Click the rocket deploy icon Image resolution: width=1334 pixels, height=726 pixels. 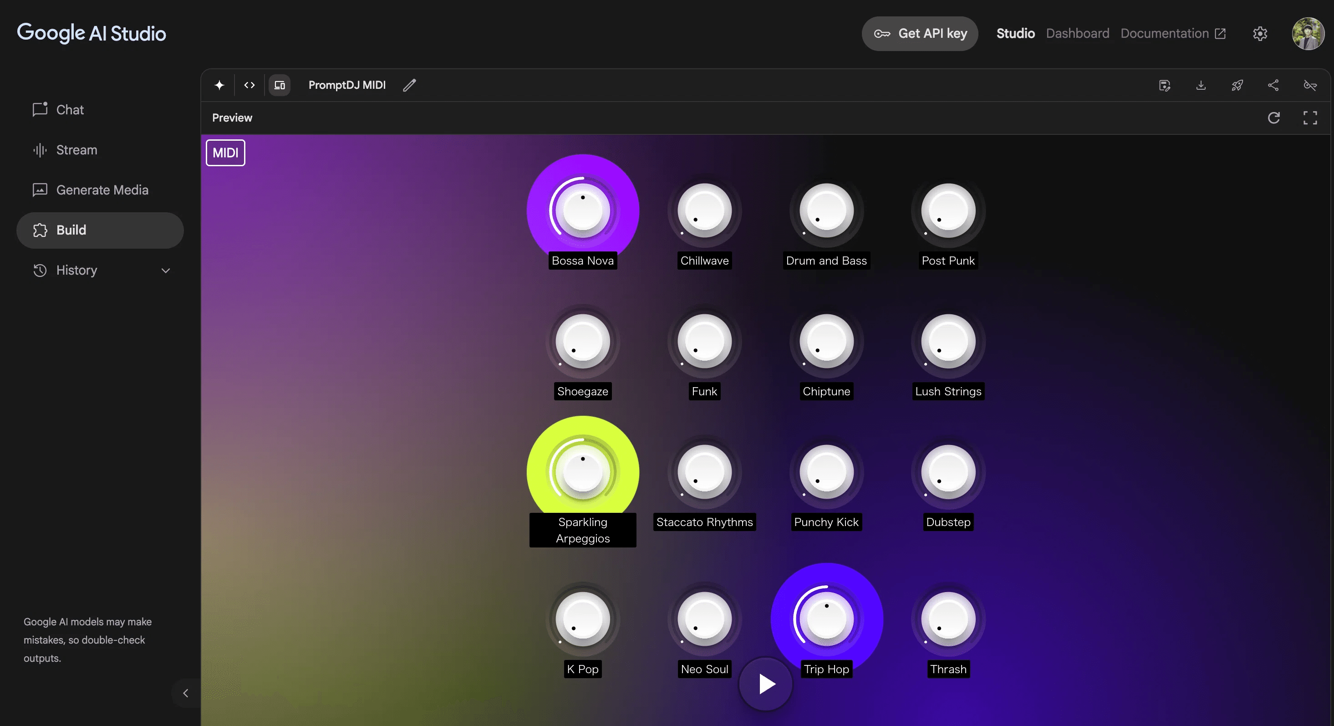point(1237,85)
